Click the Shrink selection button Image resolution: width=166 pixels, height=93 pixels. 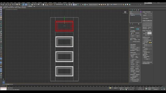click(133, 36)
